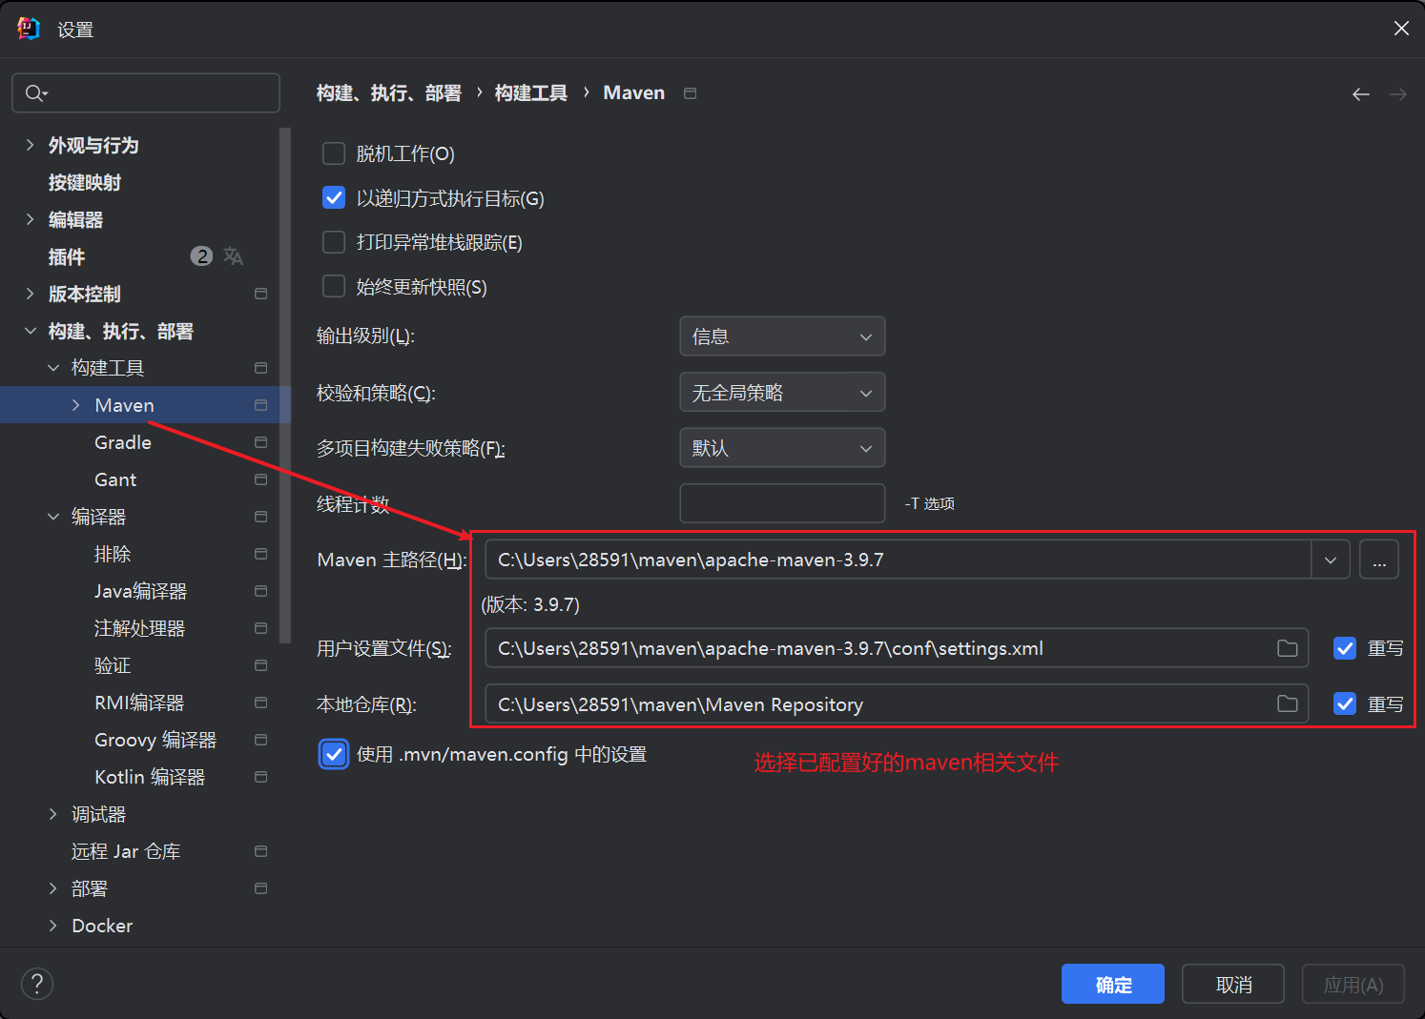Click project-level icon beside Kotlin 编译器

point(260,777)
